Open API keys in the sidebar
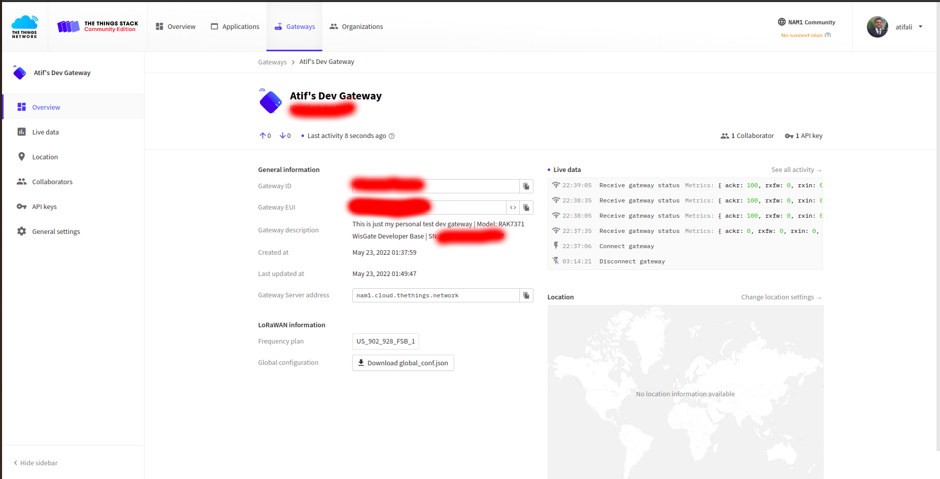940x479 pixels. coord(73,207)
